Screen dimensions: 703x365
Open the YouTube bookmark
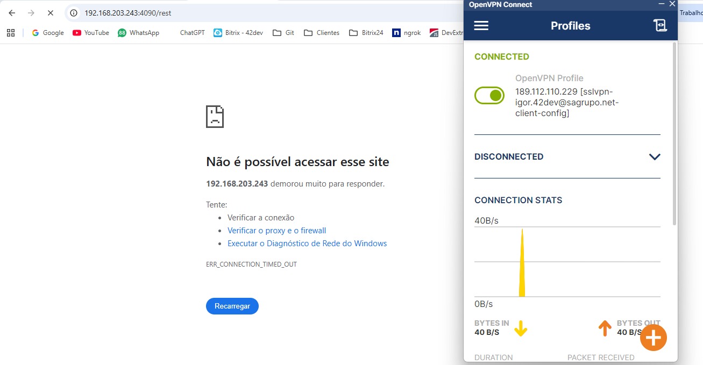[91, 33]
